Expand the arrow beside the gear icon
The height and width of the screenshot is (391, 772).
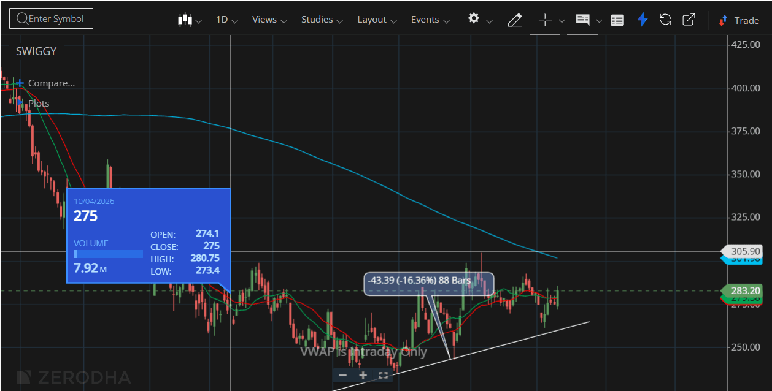(489, 21)
